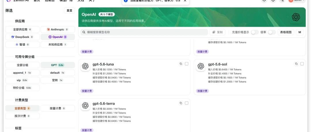Click the OpenAI heading in the banner
This screenshot has height=132, width=311.
89,14
